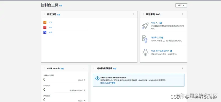221x102 pixels.
Task: Open the IAM link in recently visited
Action: pos(50,27)
